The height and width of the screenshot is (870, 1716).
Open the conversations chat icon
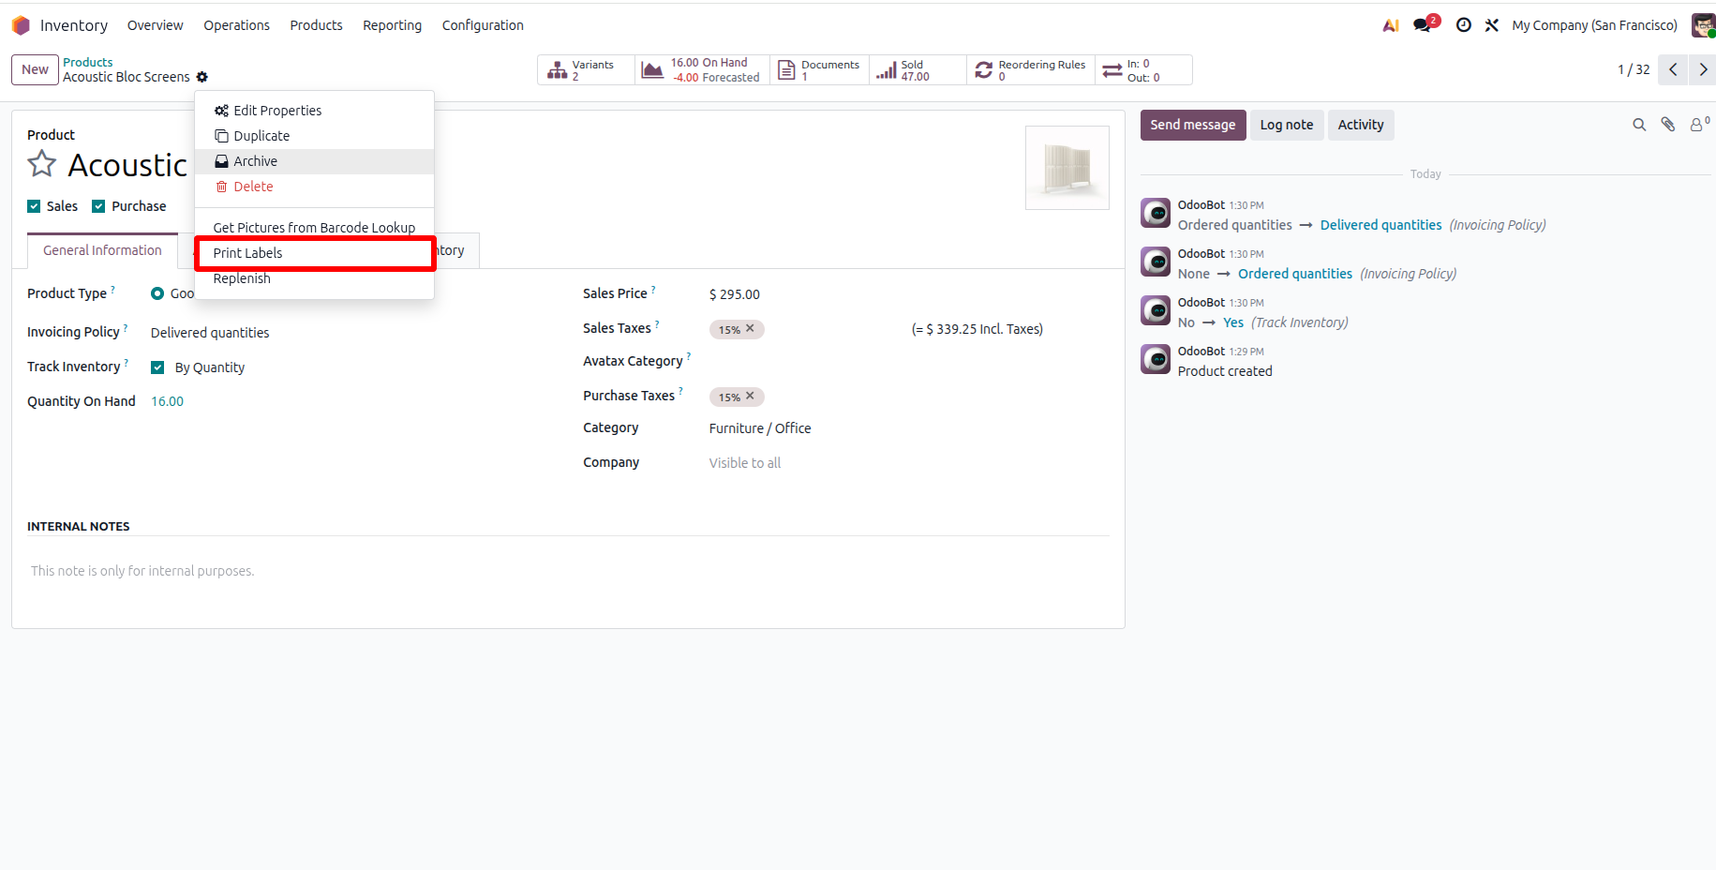[1424, 25]
